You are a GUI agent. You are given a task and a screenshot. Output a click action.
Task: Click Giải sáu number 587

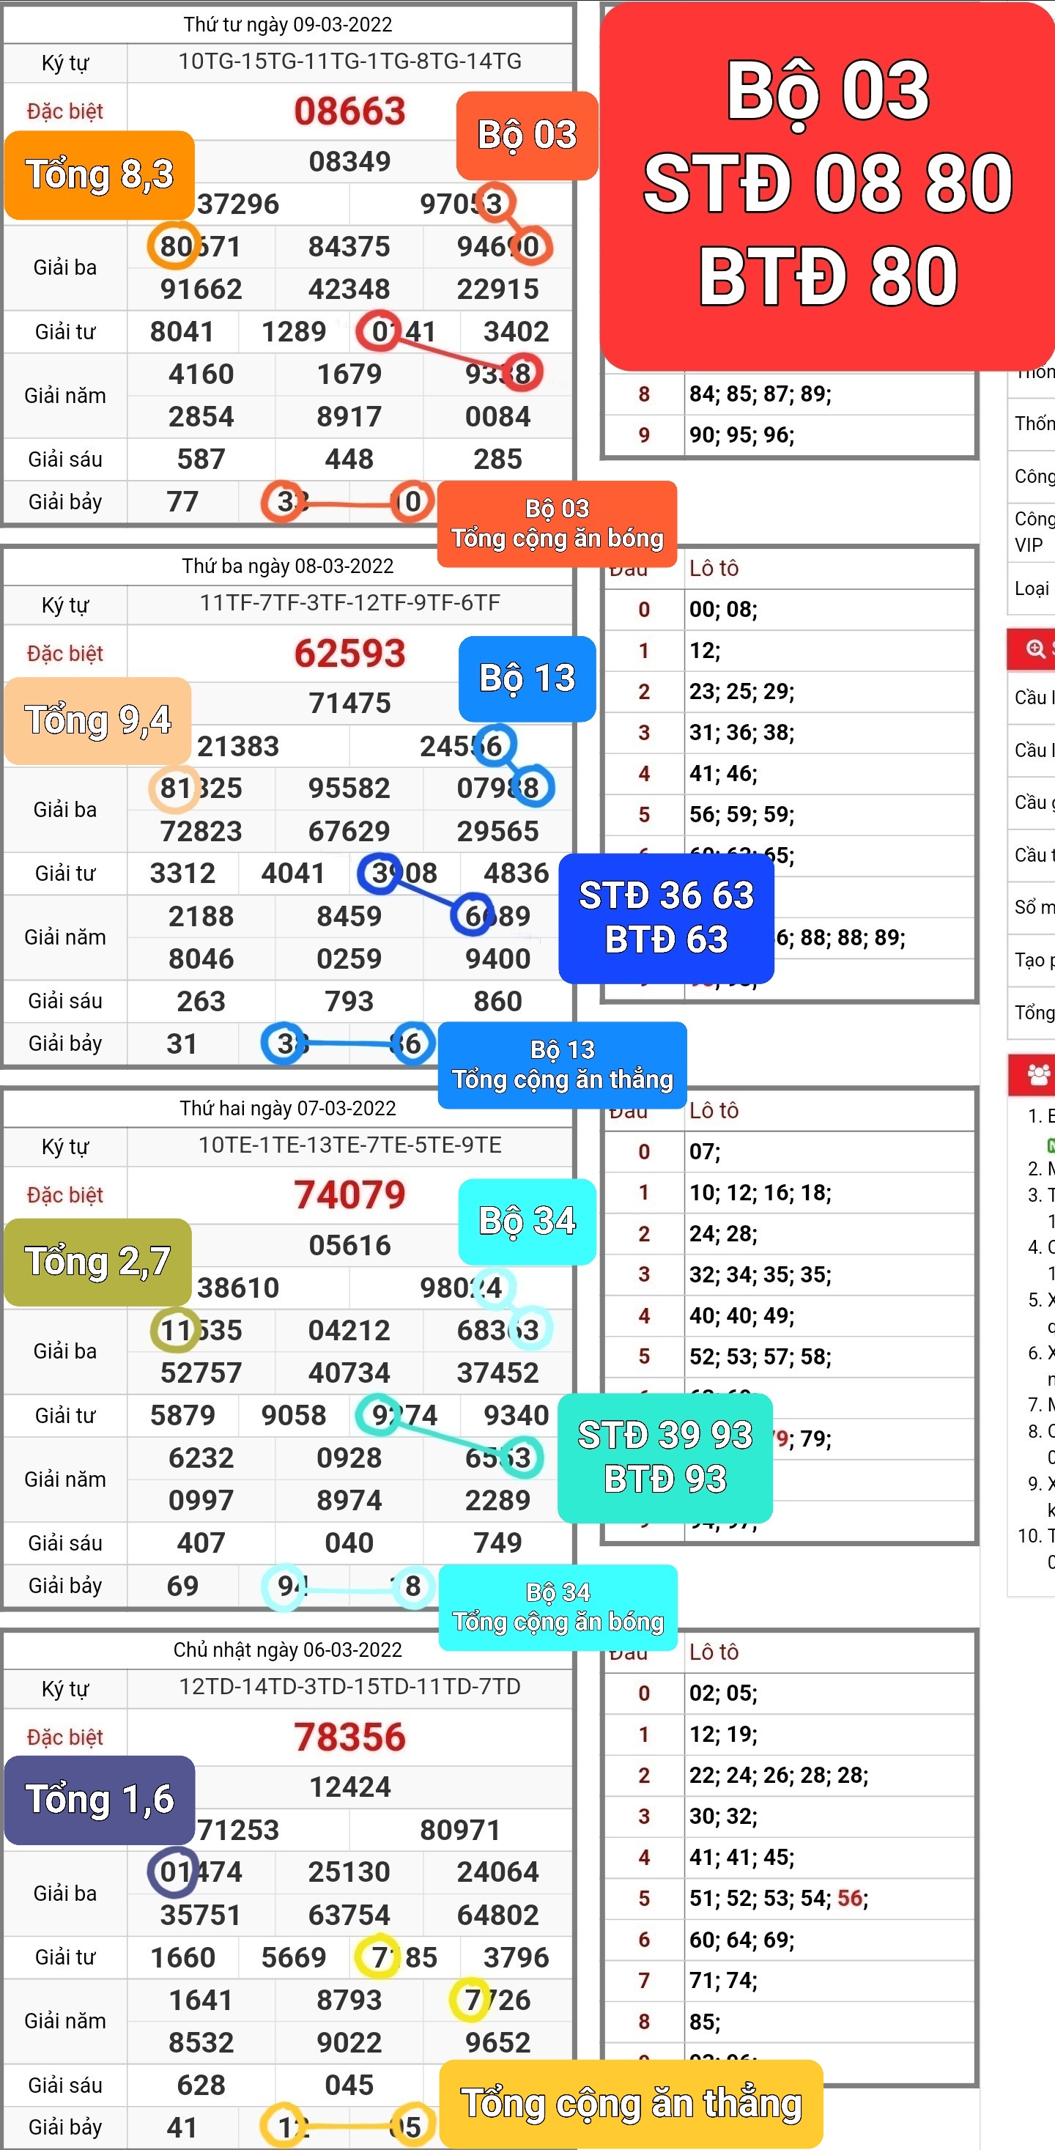[x=201, y=459]
